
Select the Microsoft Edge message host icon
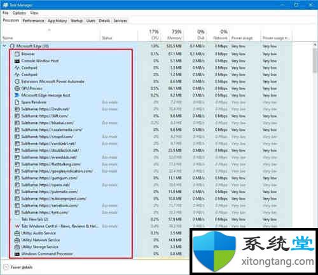17,95
